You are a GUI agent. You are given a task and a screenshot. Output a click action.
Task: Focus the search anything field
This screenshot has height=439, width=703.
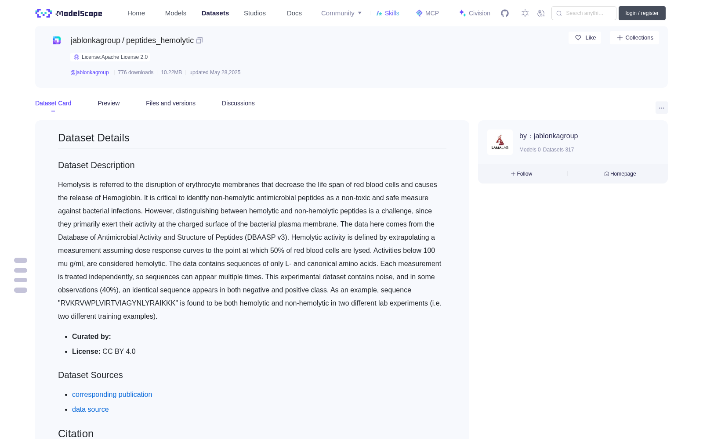tap(584, 13)
